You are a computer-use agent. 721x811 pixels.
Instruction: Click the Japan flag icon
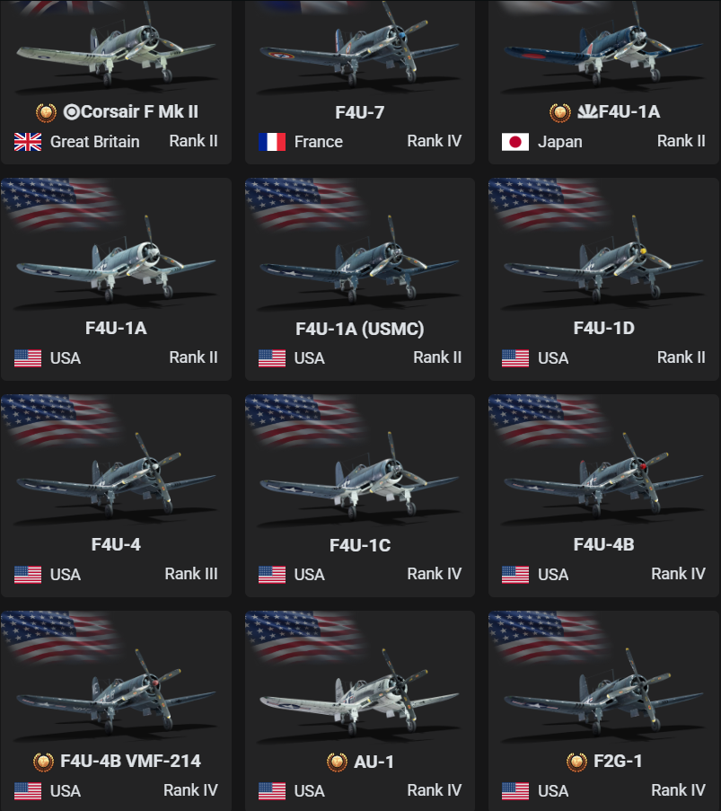515,142
